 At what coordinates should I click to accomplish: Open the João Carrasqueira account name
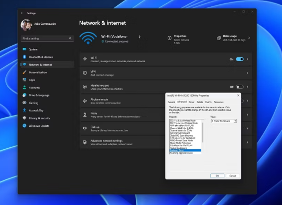pos(45,24)
